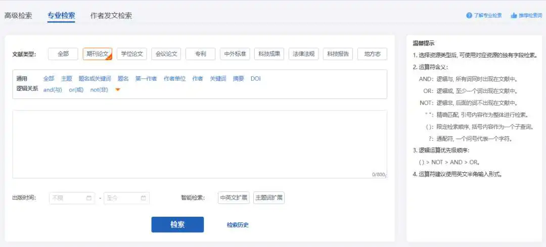Image resolution: width=546 pixels, height=247 pixels.
Task: Click the calendar icon in end date 至今 field
Action: click(x=144, y=198)
